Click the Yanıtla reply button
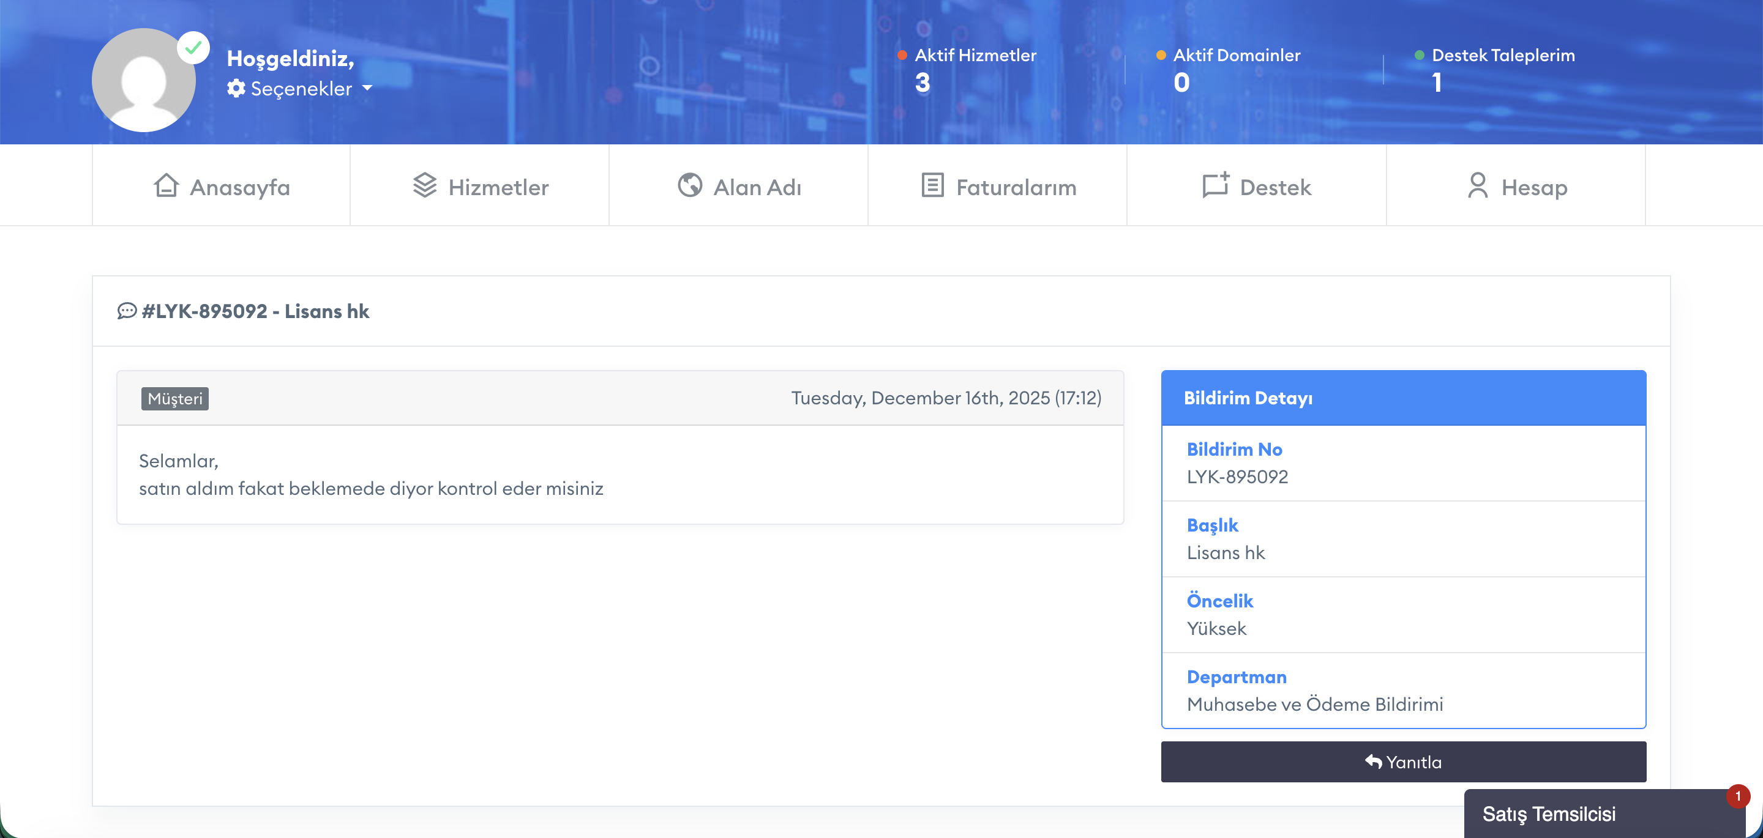The height and width of the screenshot is (838, 1763). [1403, 762]
